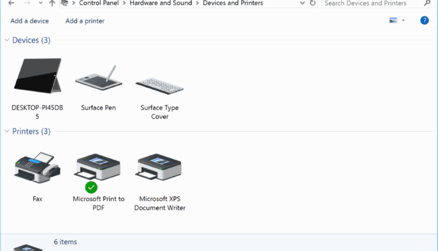Image resolution: width=438 pixels, height=251 pixels.
Task: Click the search magnifier icon
Action: 427,4
